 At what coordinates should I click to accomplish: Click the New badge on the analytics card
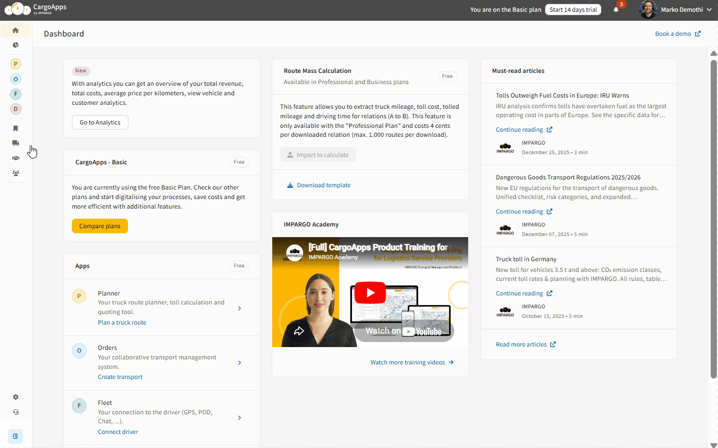81,71
